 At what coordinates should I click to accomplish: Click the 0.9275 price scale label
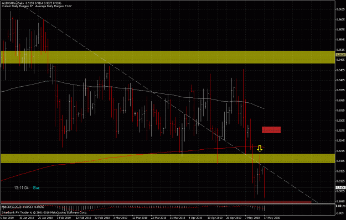point(340,130)
